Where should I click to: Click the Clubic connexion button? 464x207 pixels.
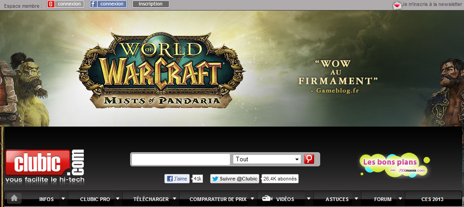click(66, 4)
